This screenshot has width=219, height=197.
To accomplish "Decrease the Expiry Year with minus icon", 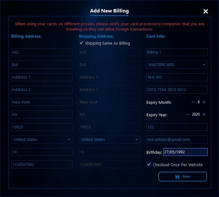I will pyautogui.click(x=188, y=114).
